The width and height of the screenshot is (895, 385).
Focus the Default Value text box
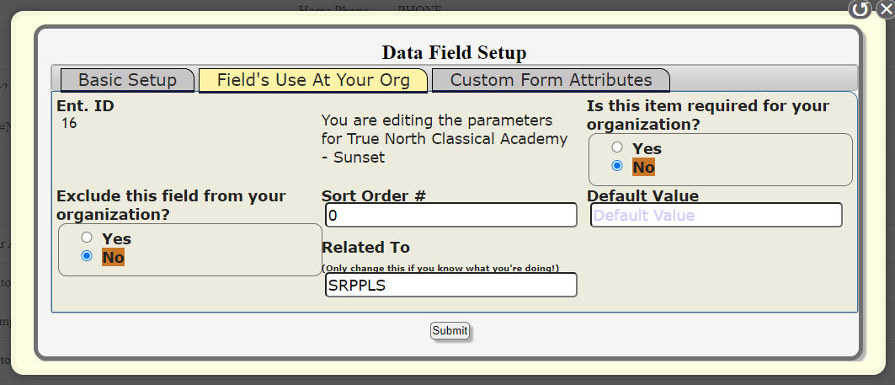pos(715,216)
